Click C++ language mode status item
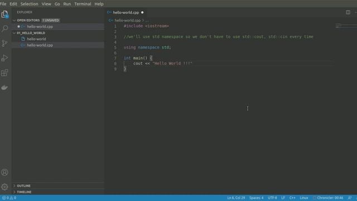Viewport: 357px width, 201px height. tap(292, 198)
